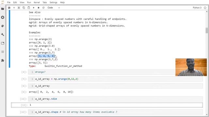The width and height of the screenshot is (209, 117).
Task: Click the np.arange(0,12,2) assignment cell
Action: [x=115, y=79]
